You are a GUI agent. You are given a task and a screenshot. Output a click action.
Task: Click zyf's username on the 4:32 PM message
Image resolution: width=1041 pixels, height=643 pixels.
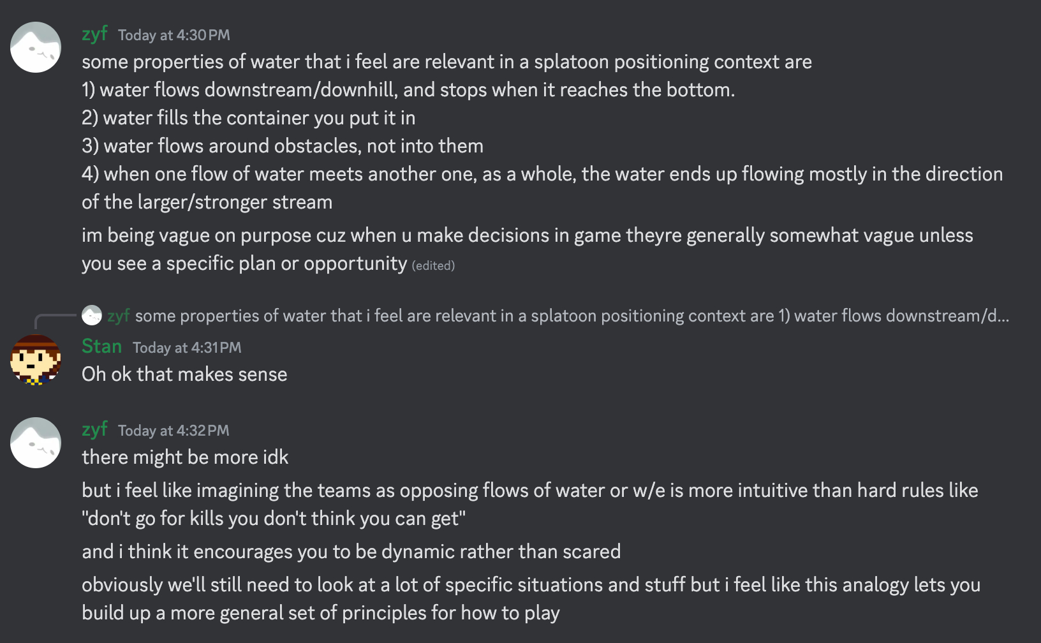pyautogui.click(x=94, y=429)
